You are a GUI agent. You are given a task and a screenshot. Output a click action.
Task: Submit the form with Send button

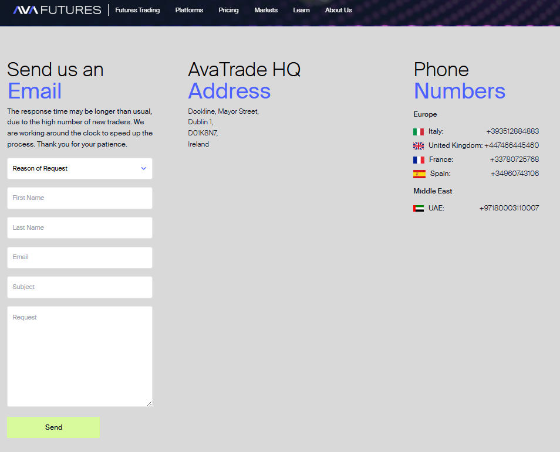tap(53, 427)
